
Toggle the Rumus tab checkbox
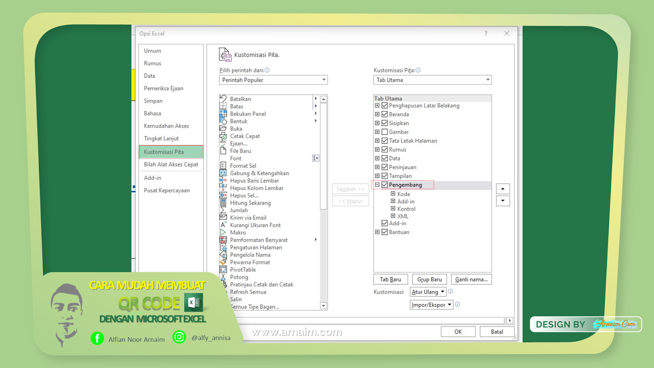pyautogui.click(x=385, y=150)
